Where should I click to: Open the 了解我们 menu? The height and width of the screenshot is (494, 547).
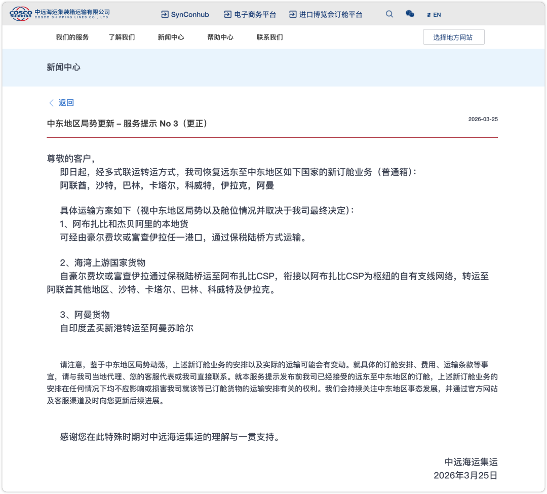click(122, 37)
